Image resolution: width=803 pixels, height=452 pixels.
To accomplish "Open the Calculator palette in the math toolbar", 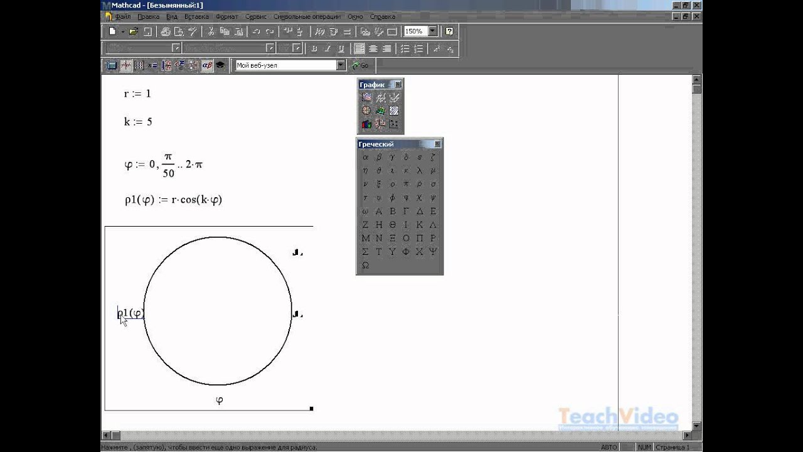I will click(111, 65).
